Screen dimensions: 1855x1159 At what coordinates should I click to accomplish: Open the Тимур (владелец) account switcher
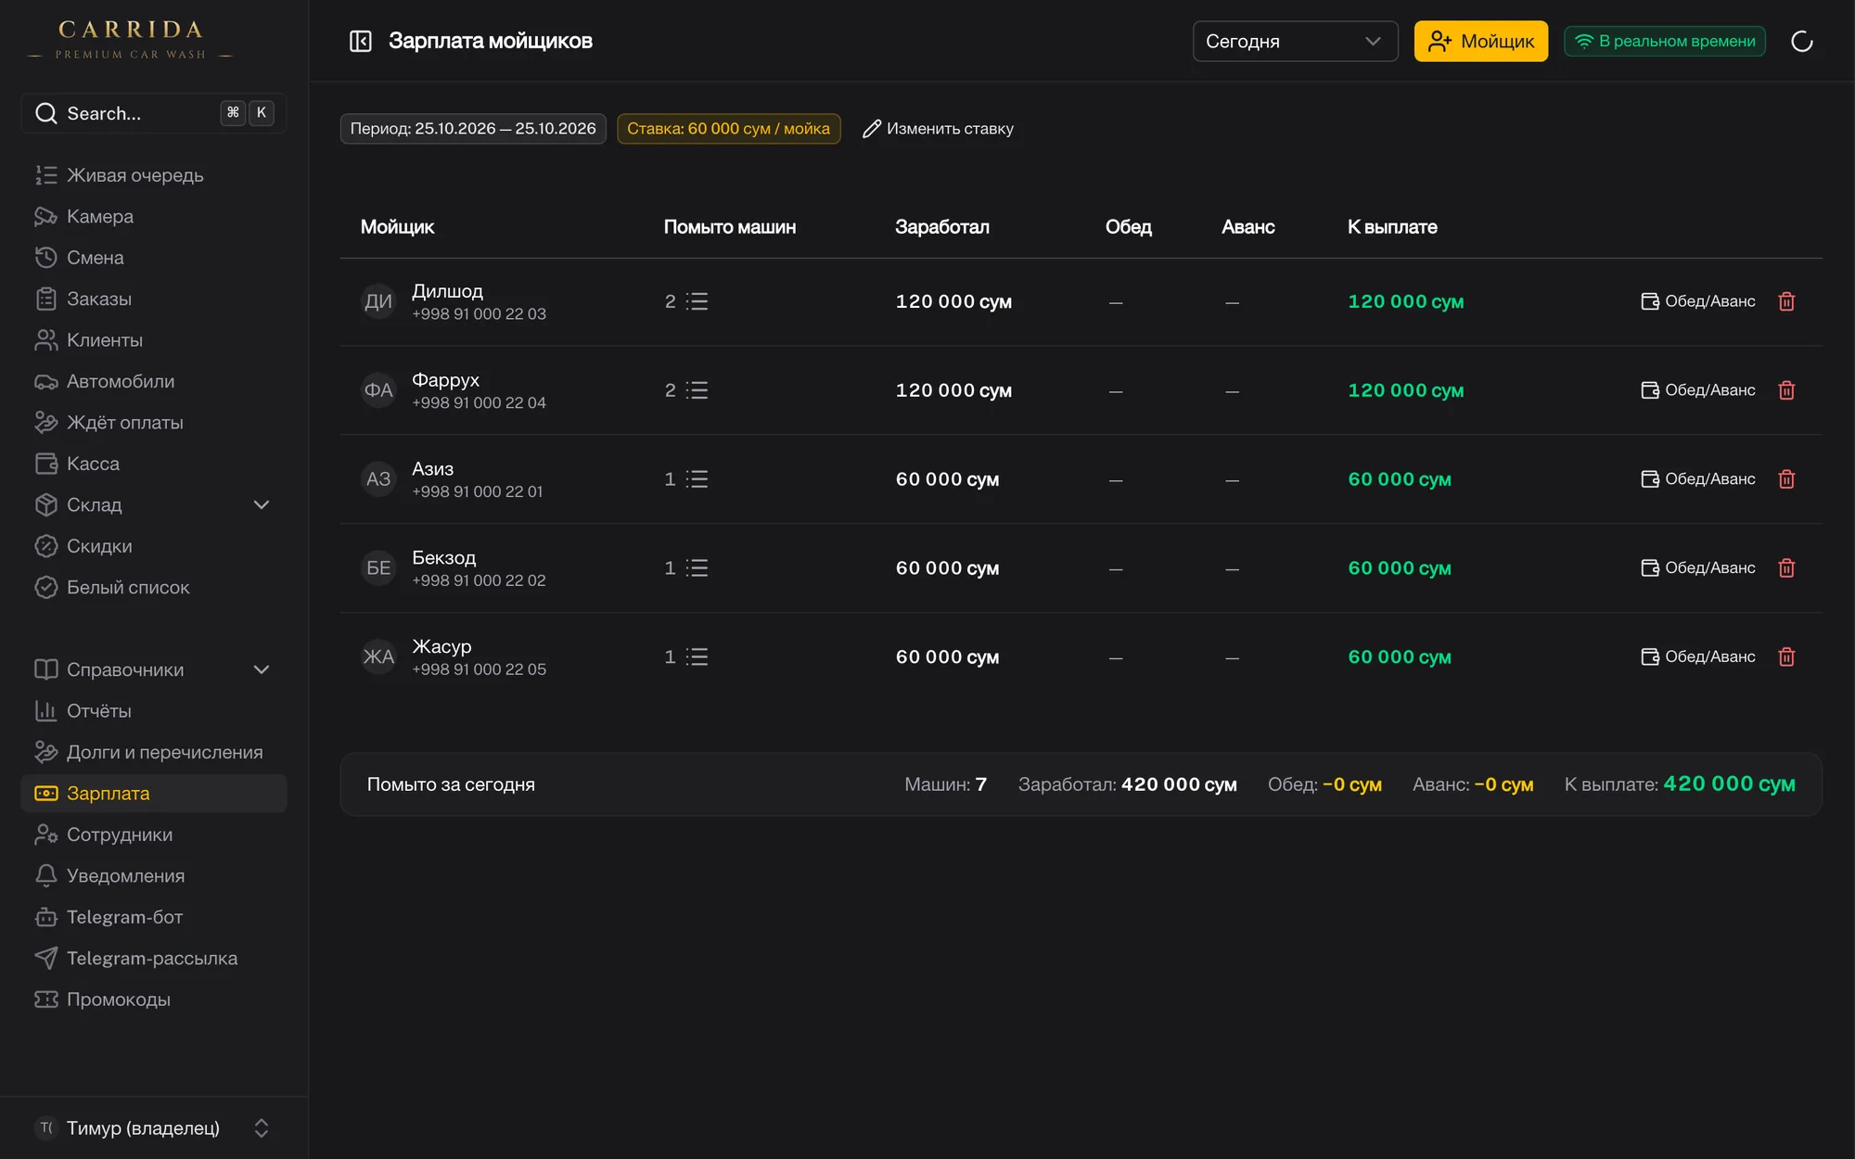[x=154, y=1127]
